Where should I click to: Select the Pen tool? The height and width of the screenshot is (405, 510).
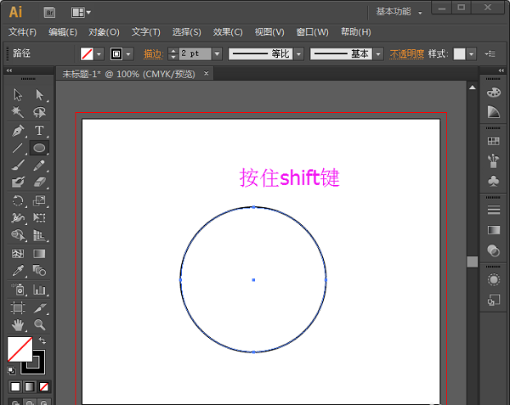tap(18, 131)
